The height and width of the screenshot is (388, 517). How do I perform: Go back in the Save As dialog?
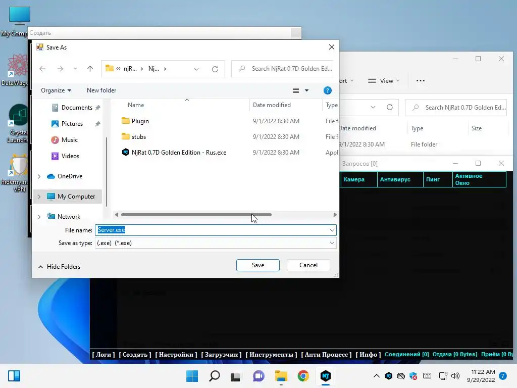pos(42,69)
